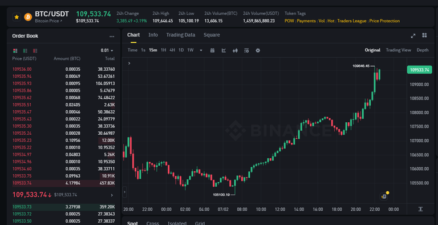Show both buy and sell orders view
The height and width of the screenshot is (225, 438).
(x=15, y=51)
